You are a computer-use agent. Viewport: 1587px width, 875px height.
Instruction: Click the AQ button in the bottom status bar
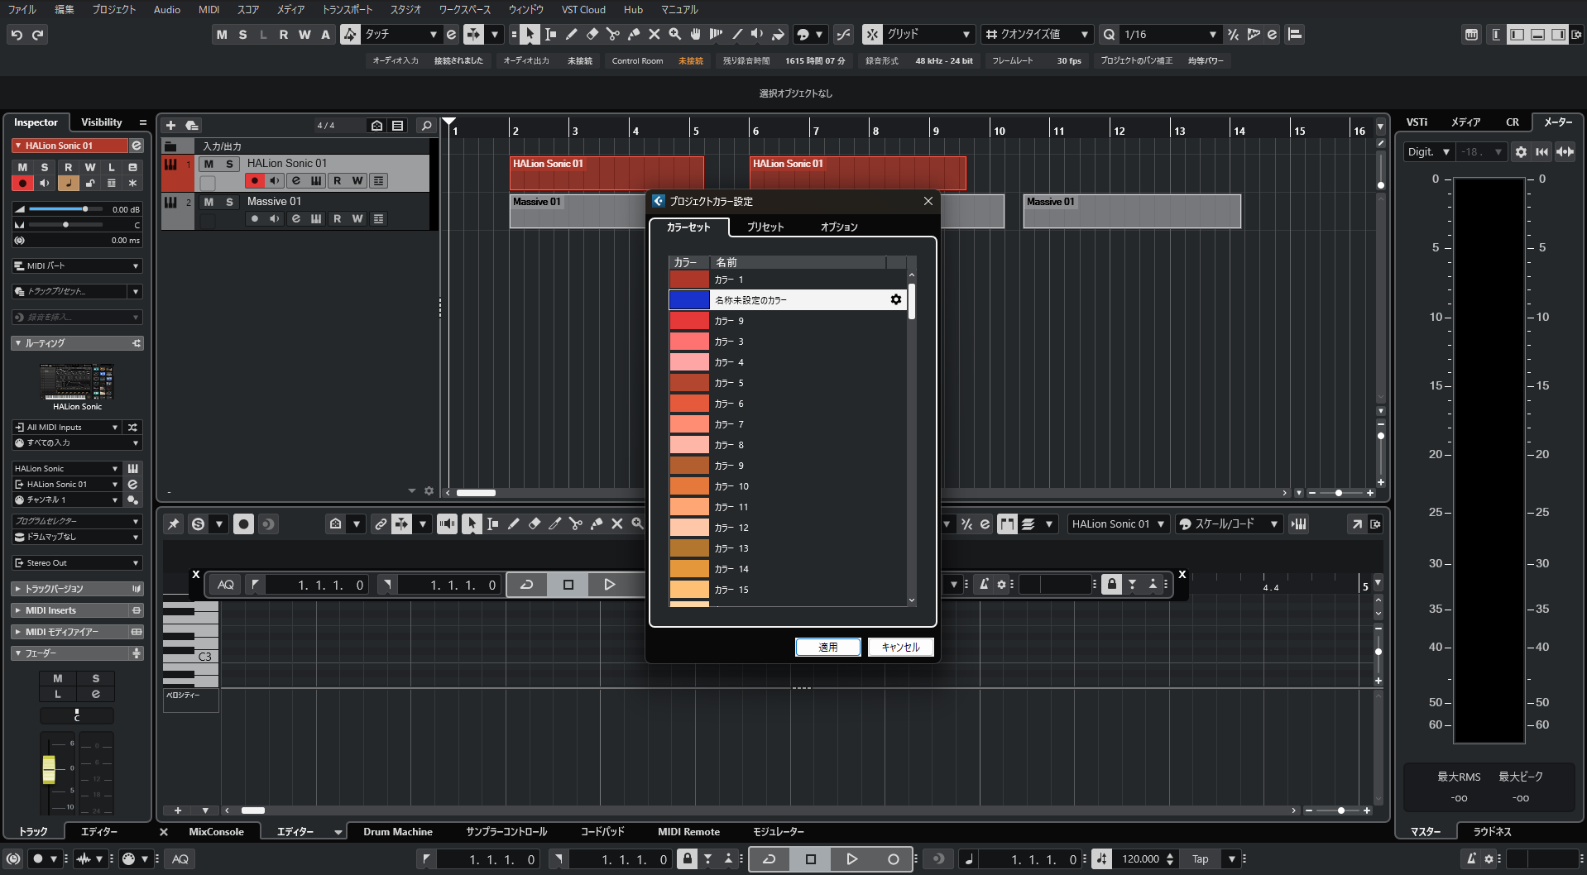pos(180,859)
